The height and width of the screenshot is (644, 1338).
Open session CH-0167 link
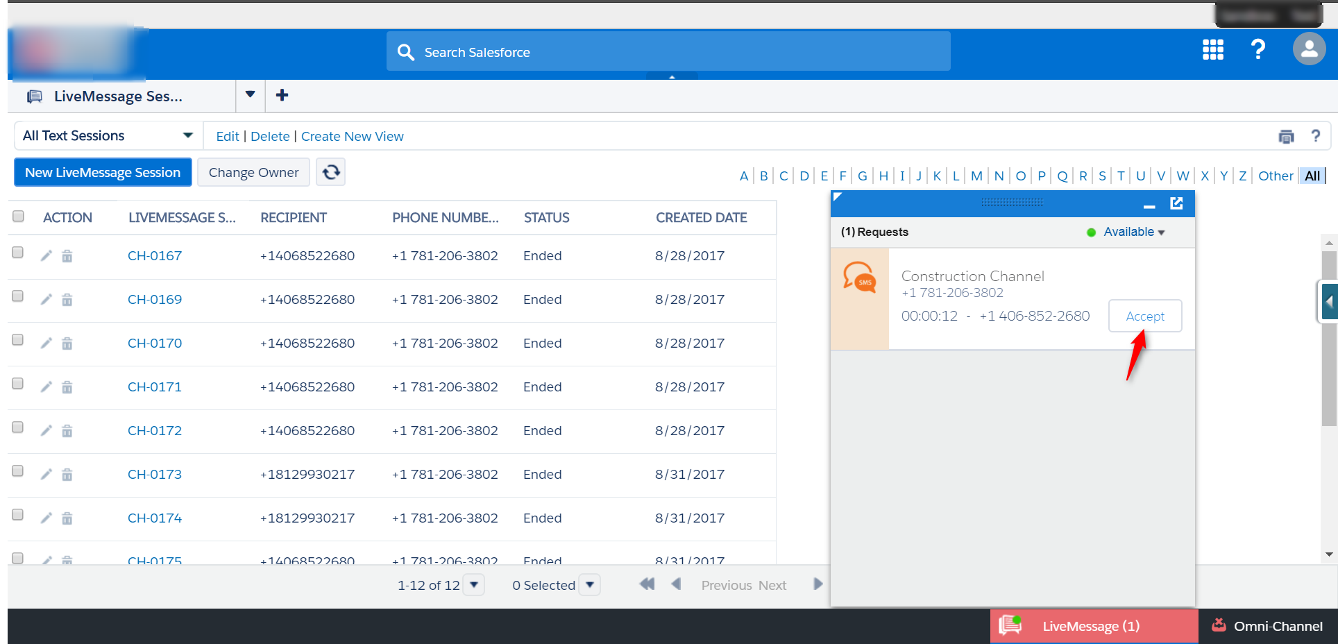click(x=155, y=256)
